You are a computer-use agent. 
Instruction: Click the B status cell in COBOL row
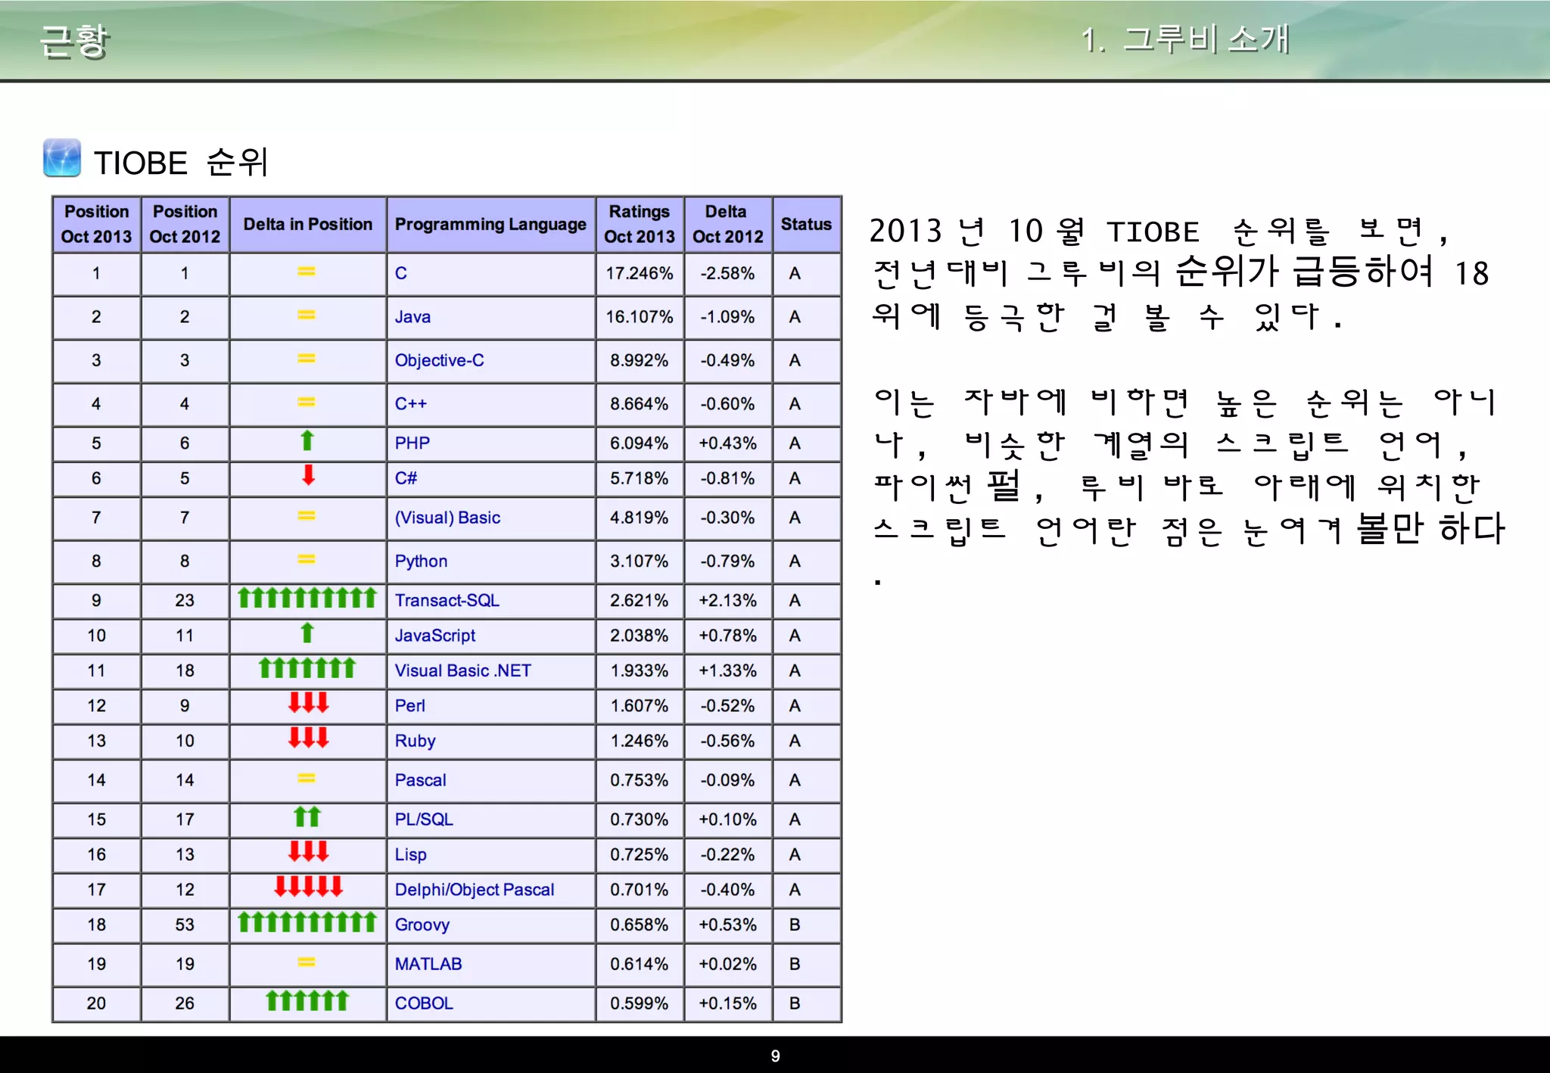tap(807, 1003)
